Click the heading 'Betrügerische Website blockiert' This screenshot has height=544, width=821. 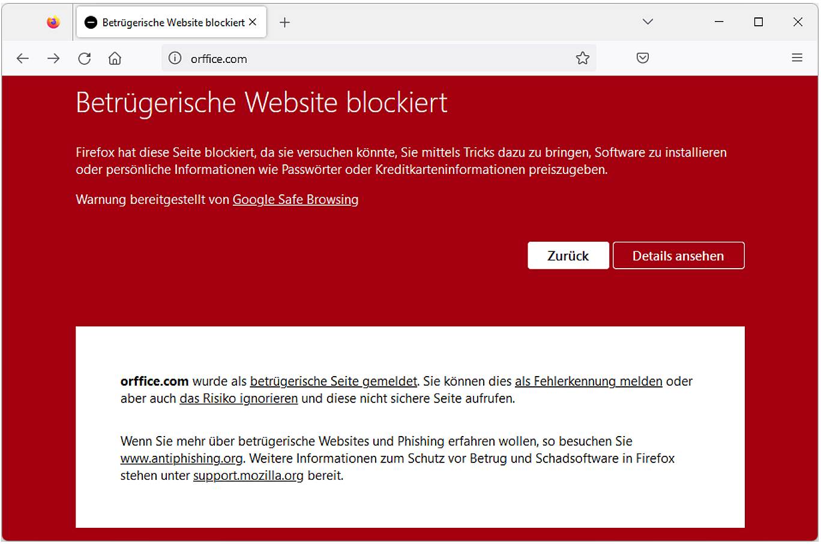point(262,103)
